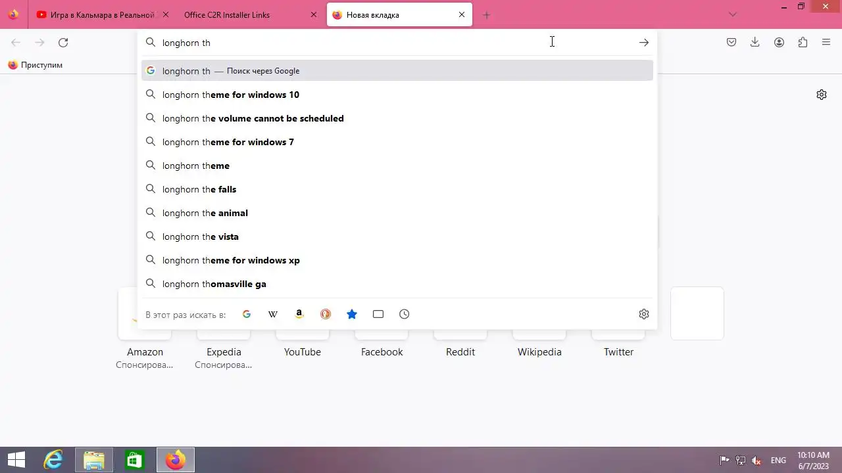This screenshot has width=842, height=473.
Task: Open muted volume tray icon
Action: click(x=757, y=461)
